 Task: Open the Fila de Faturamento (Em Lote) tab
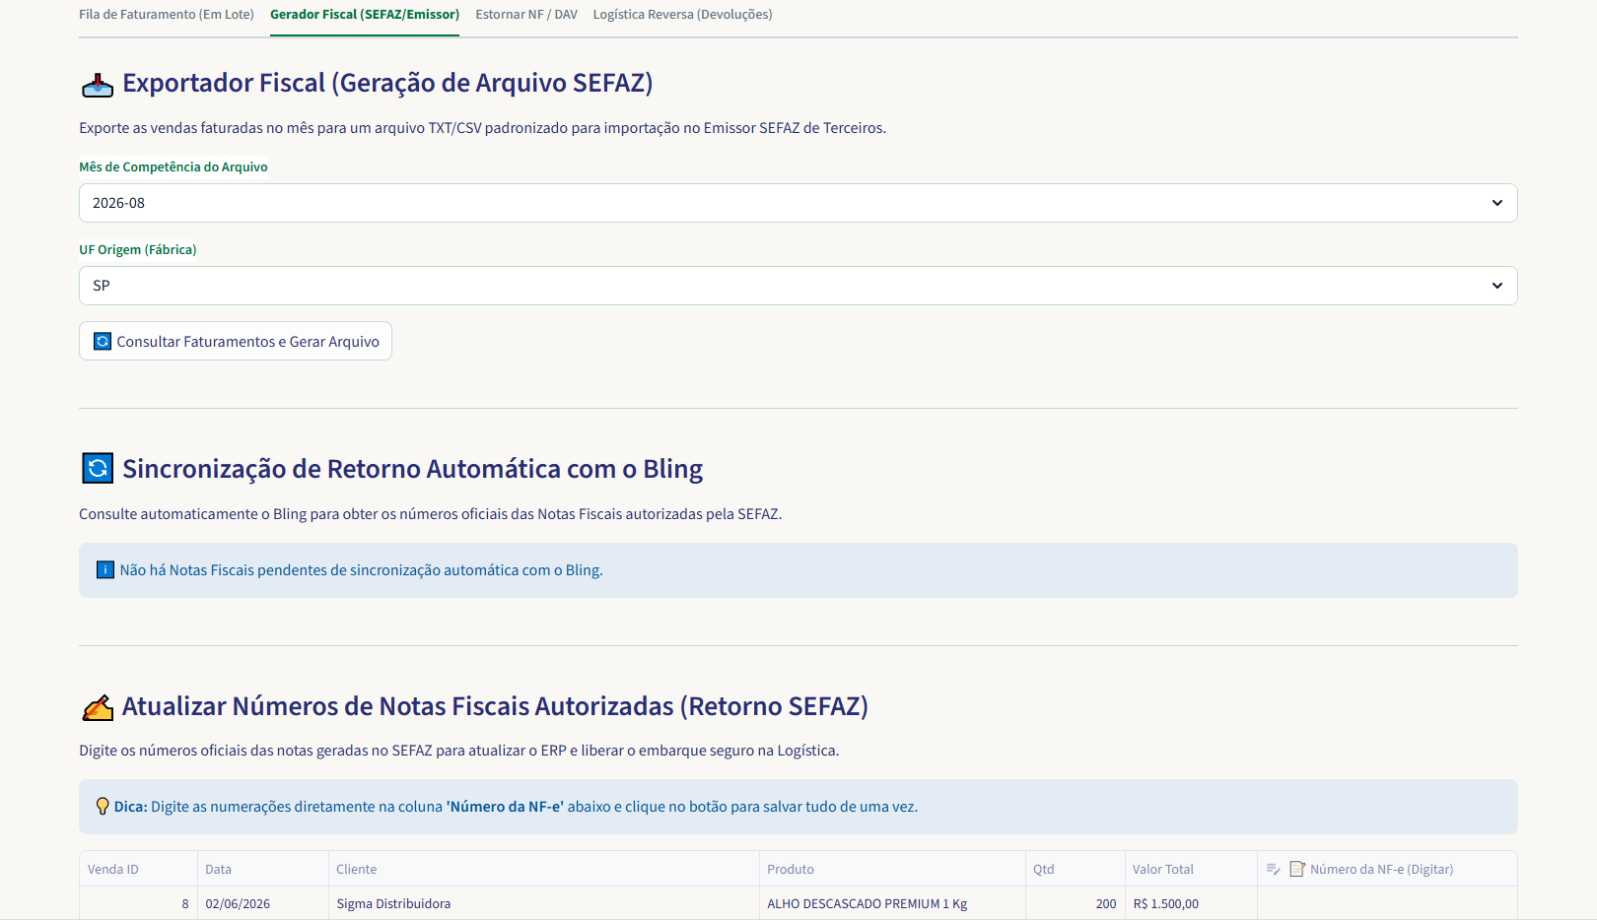click(167, 15)
